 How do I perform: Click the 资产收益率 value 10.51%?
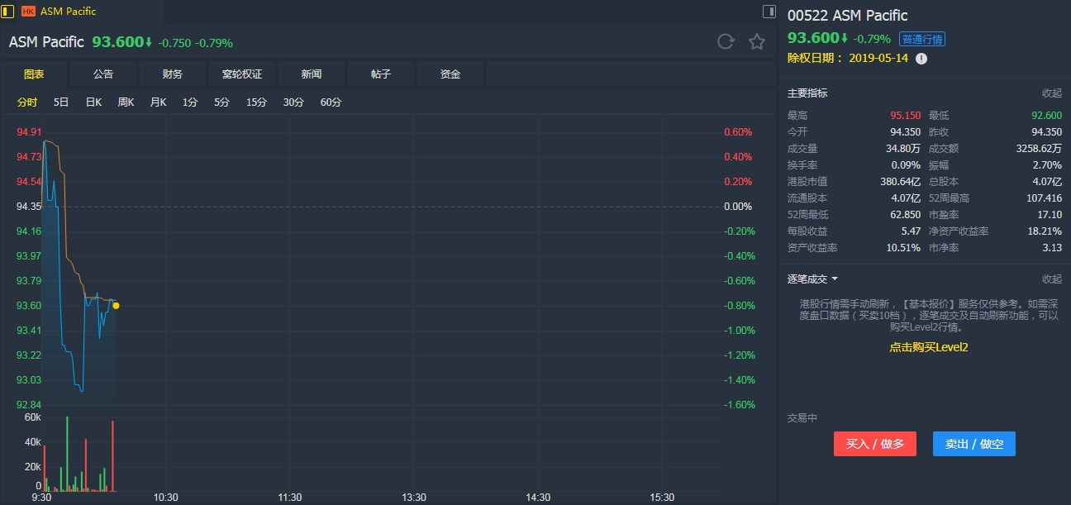pos(904,248)
